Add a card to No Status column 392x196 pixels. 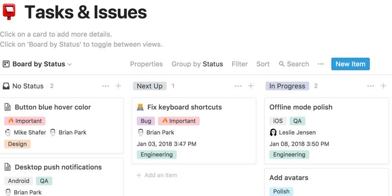[118, 86]
